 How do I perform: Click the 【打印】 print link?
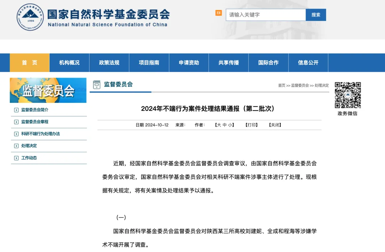[252, 125]
